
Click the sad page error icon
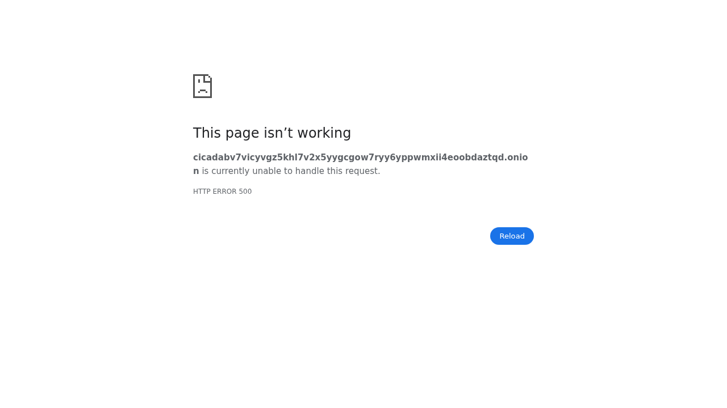click(202, 86)
